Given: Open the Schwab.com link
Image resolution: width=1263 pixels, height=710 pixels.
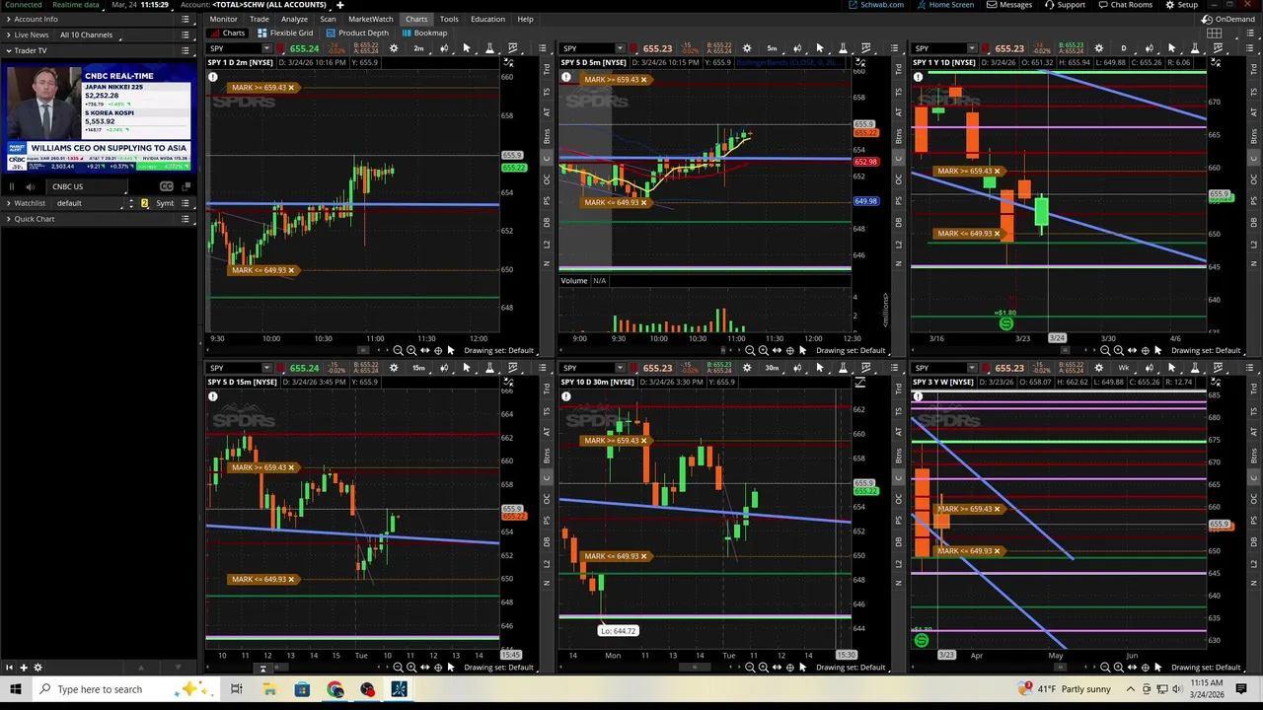Looking at the screenshot, I should (x=876, y=5).
